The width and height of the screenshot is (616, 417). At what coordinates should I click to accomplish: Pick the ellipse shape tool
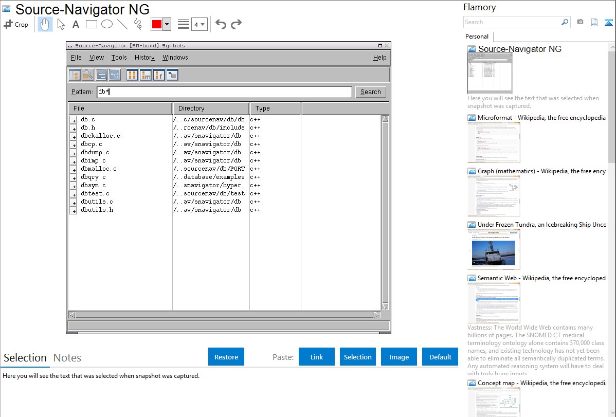(106, 24)
